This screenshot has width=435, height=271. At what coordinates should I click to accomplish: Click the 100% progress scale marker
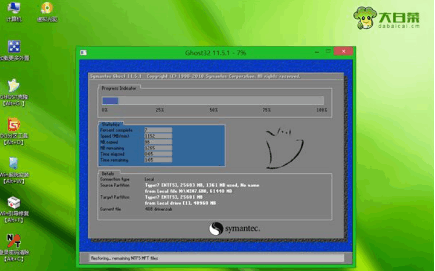[322, 110]
